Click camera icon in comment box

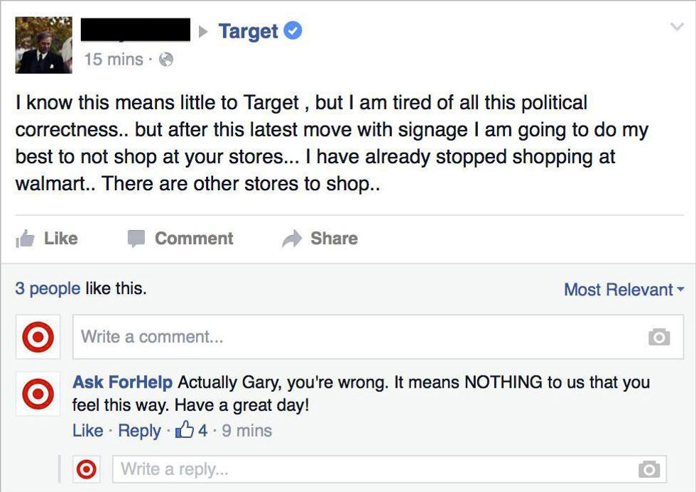tap(658, 337)
